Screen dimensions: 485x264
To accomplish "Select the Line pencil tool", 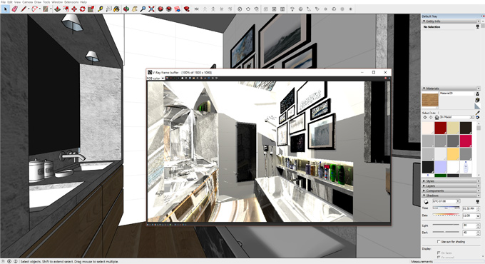I will [x=24, y=9].
